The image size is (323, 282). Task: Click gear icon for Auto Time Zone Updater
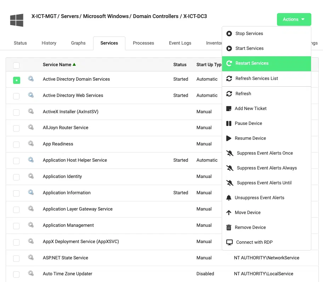click(x=31, y=274)
